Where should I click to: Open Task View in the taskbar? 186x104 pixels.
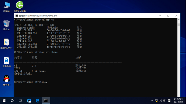click(x=20, y=101)
